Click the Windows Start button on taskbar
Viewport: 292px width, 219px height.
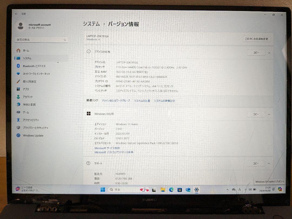[x=103, y=190]
